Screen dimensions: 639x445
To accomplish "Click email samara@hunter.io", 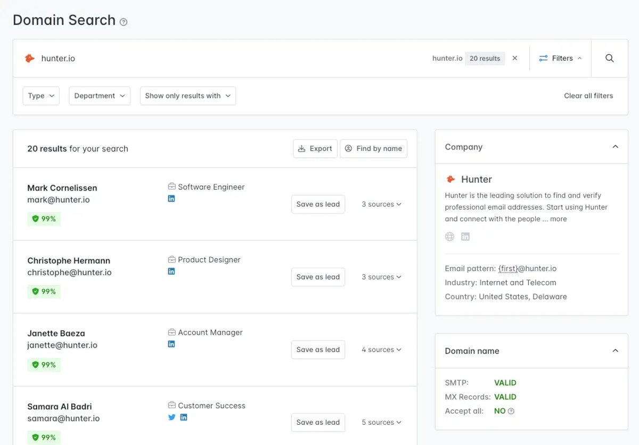I will click(63, 418).
